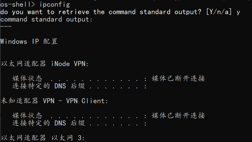252x142 pixels.
Task: Click the 'VPN - VPN Client' adapter heading
Action: [75, 101]
